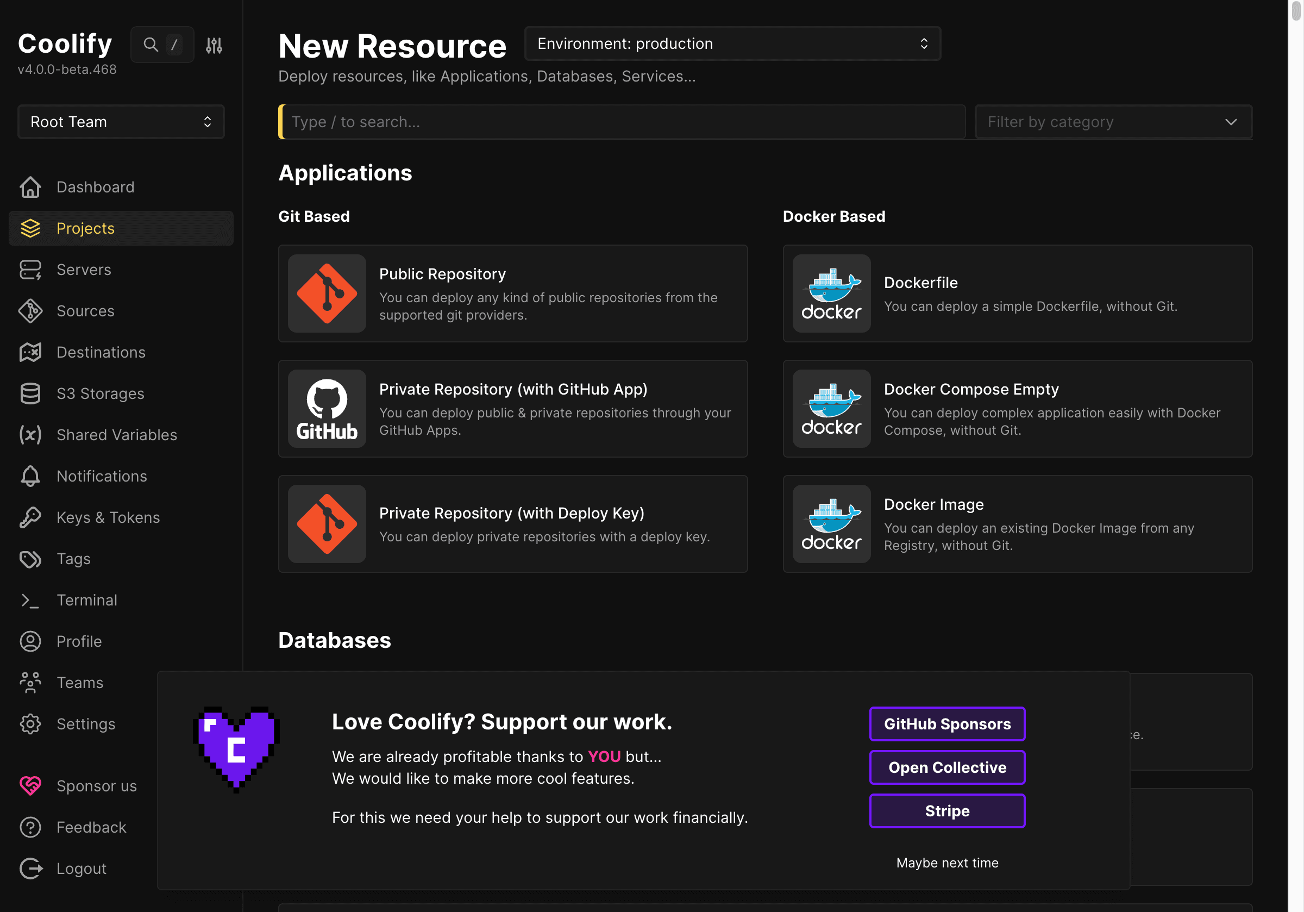Viewport: 1304px width, 912px height.
Task: Click the Terminal prompt icon in sidebar
Action: coord(30,600)
